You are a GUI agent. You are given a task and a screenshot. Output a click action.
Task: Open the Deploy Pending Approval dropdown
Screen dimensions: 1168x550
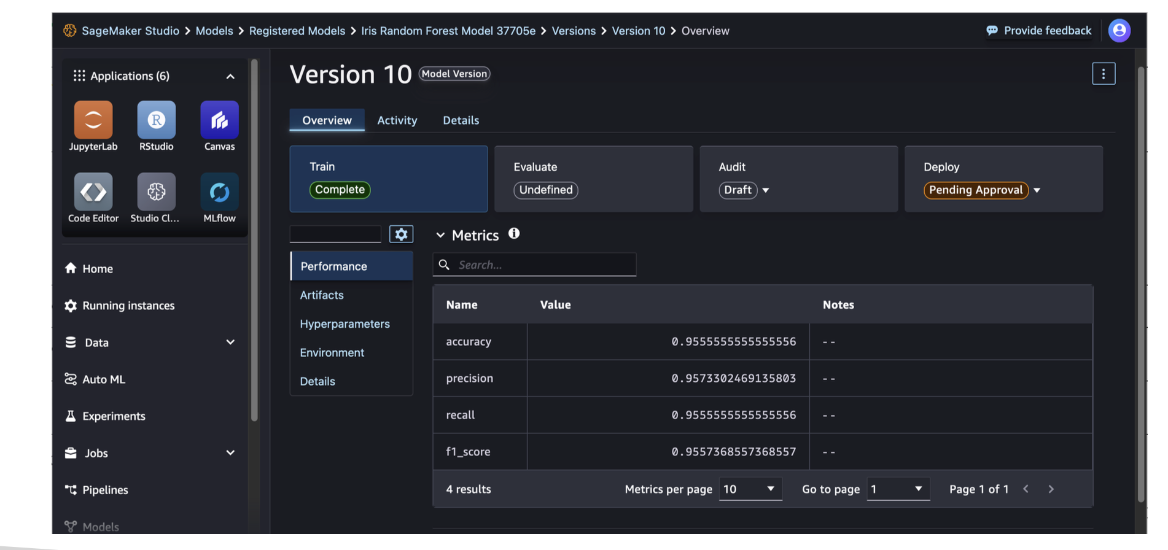[x=1037, y=190]
